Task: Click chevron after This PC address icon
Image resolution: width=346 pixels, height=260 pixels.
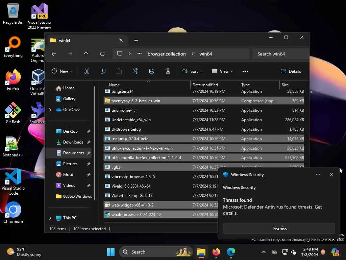Action: pos(130,54)
